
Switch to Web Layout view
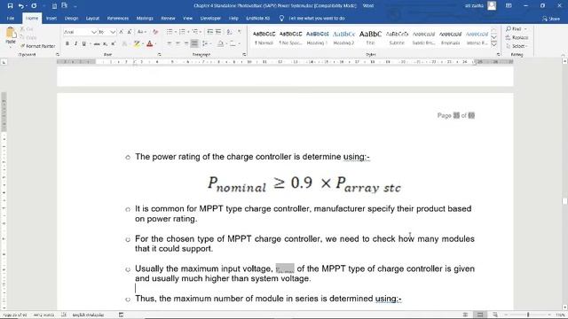[495, 315]
